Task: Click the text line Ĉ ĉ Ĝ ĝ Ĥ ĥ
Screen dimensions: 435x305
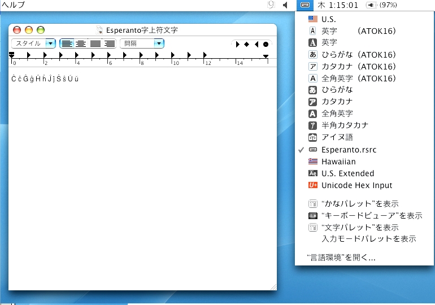Action: [x=45, y=79]
